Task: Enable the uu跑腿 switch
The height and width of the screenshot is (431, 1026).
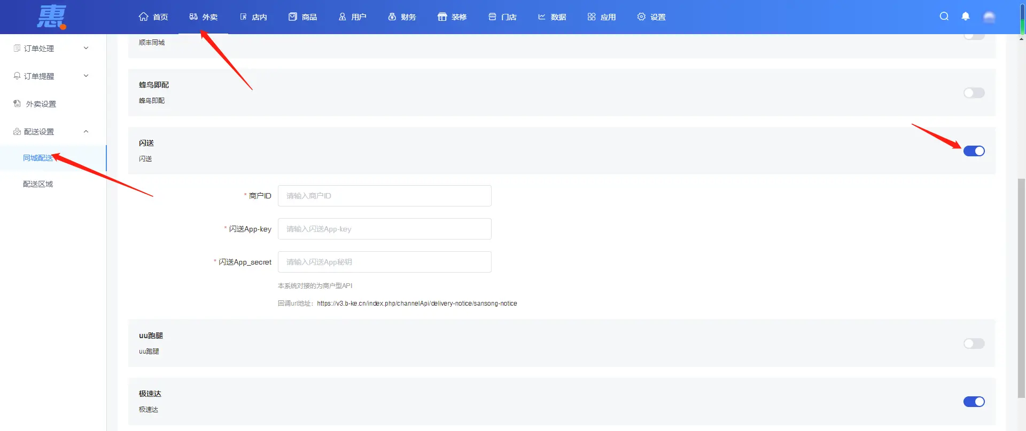Action: 974,344
